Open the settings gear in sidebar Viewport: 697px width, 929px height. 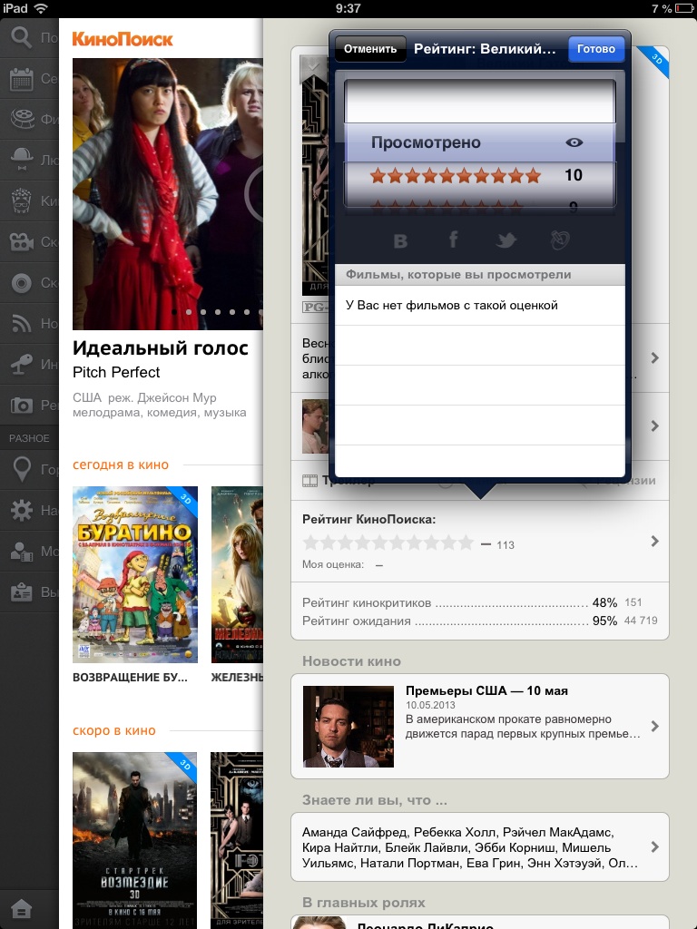coord(20,512)
